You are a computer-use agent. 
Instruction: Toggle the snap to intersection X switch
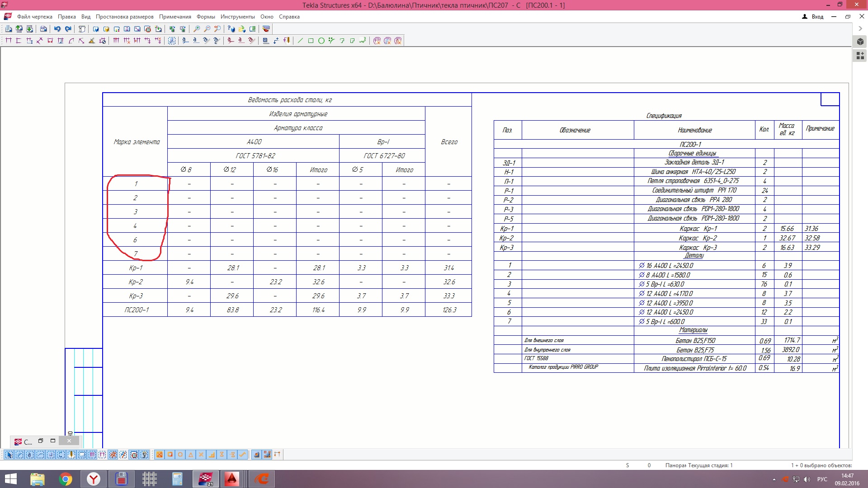point(201,455)
